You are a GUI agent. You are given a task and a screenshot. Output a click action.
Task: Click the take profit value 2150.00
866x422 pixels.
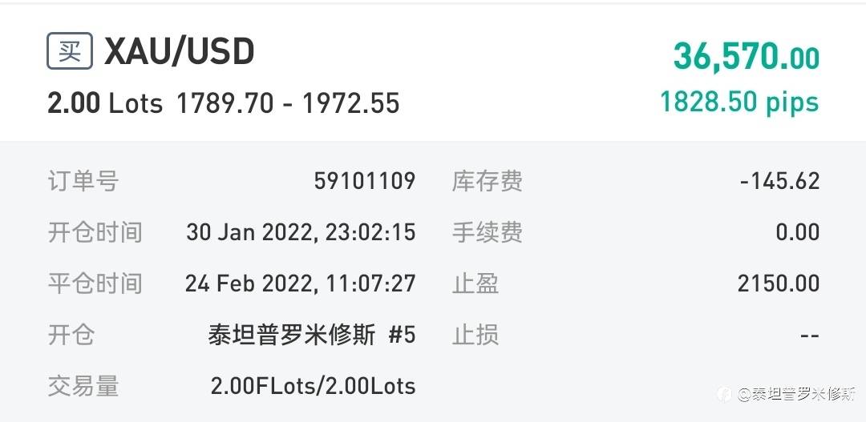778,283
